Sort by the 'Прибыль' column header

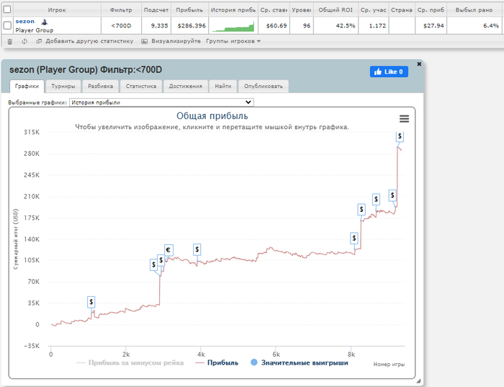click(189, 10)
